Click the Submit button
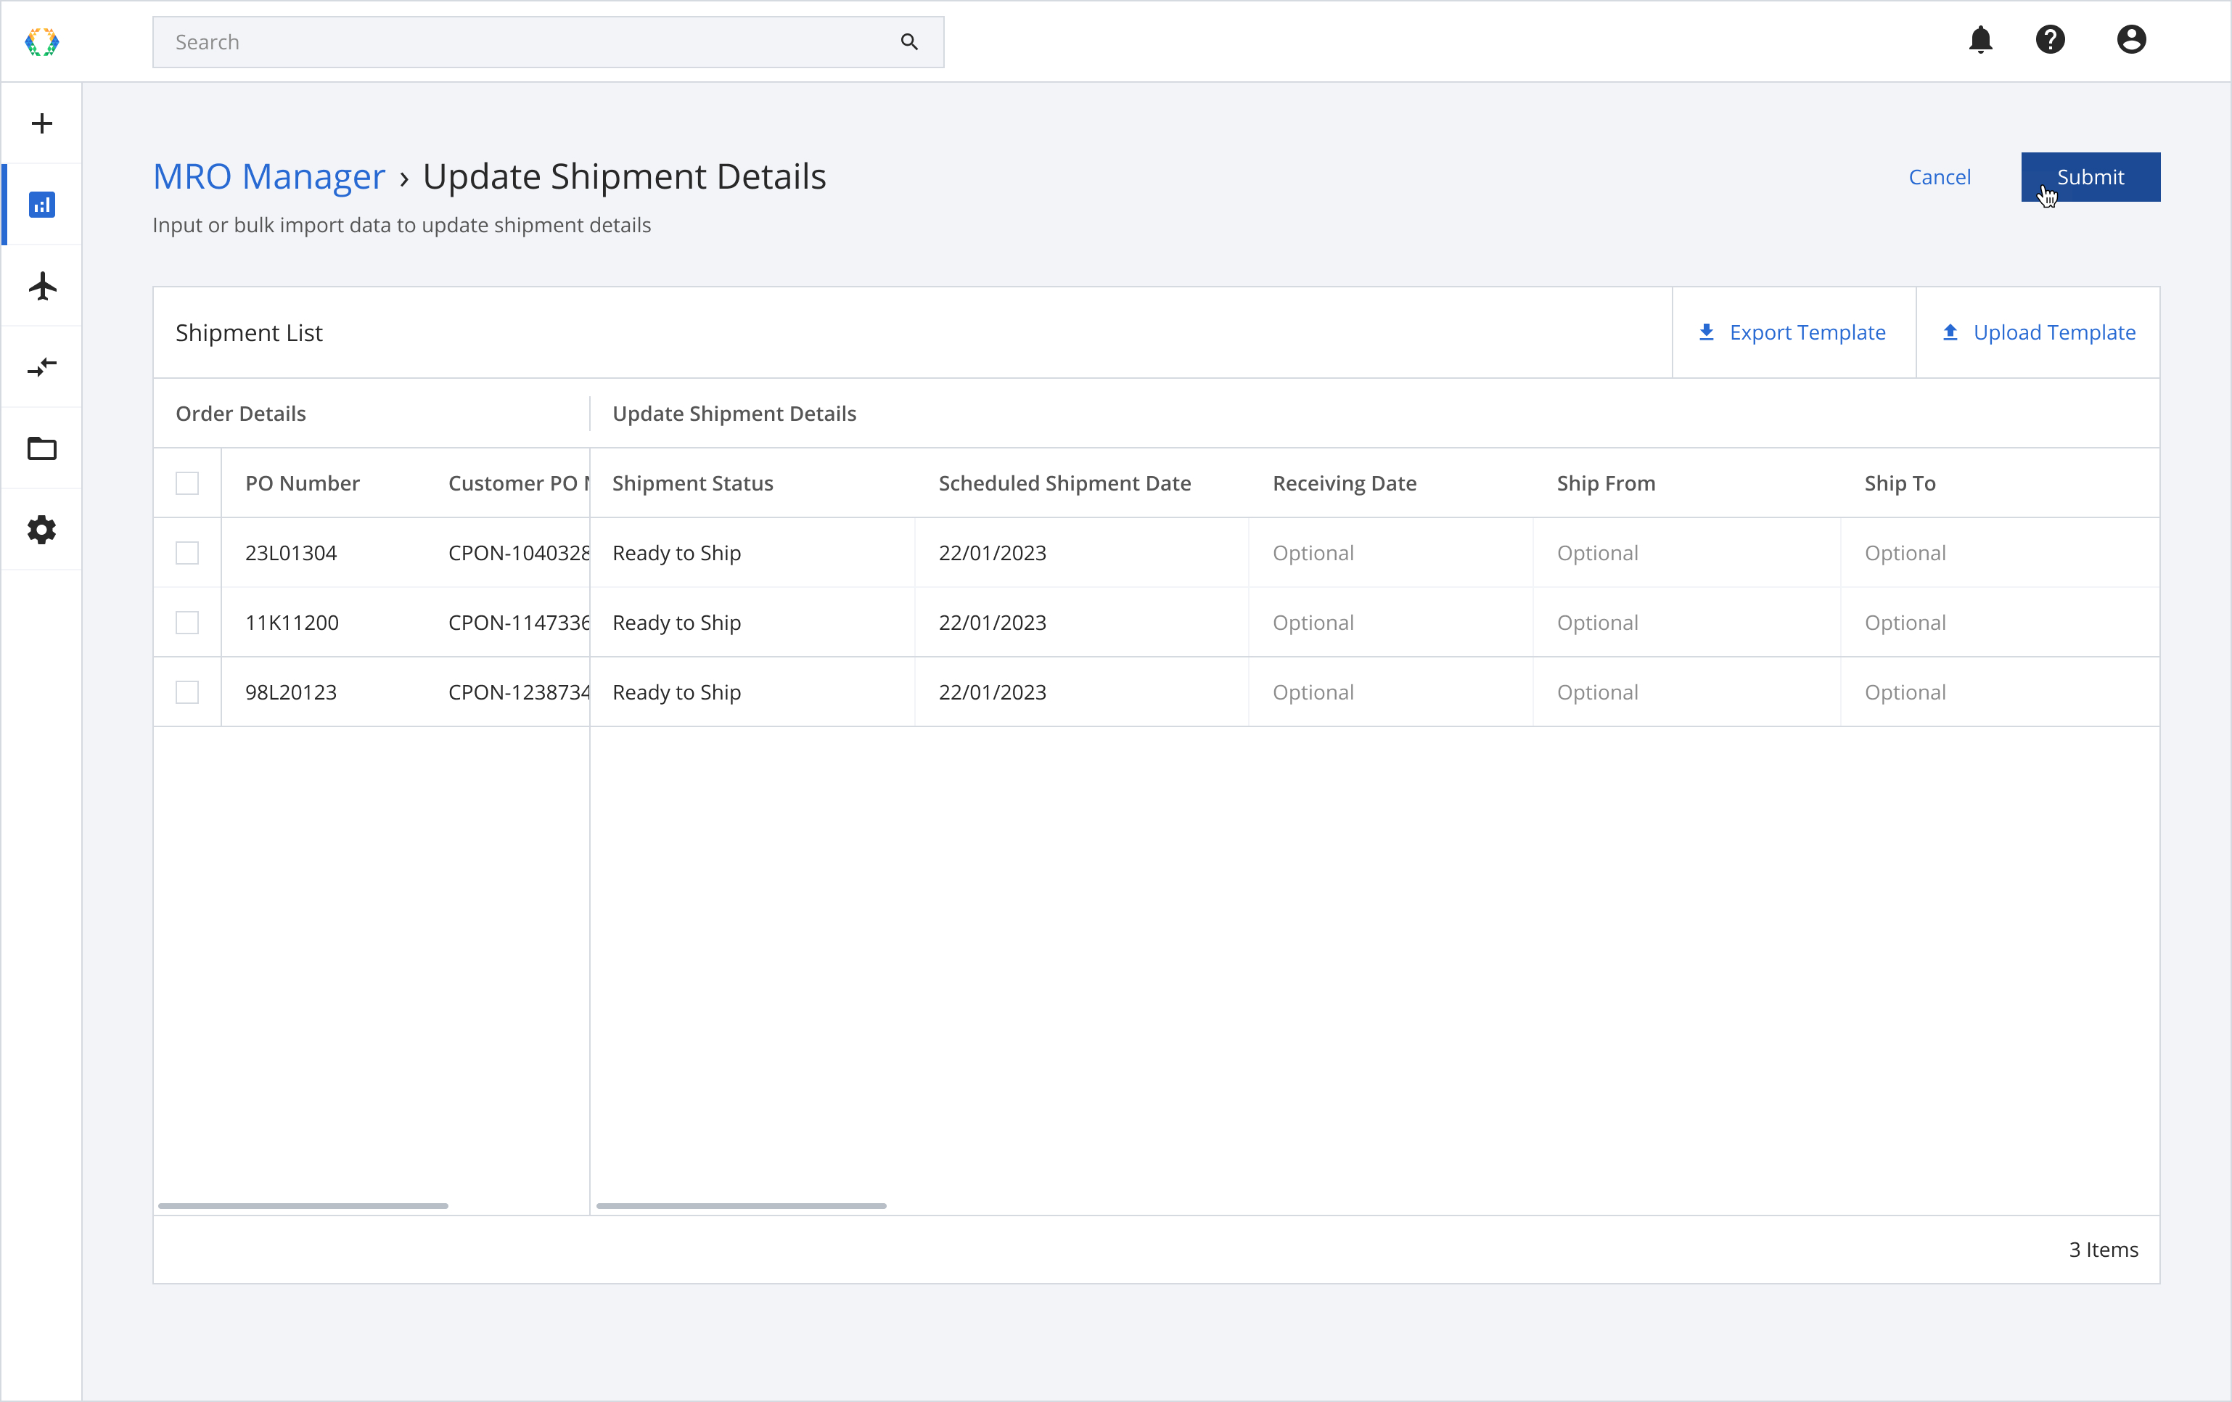The width and height of the screenshot is (2232, 1402). (x=2091, y=177)
